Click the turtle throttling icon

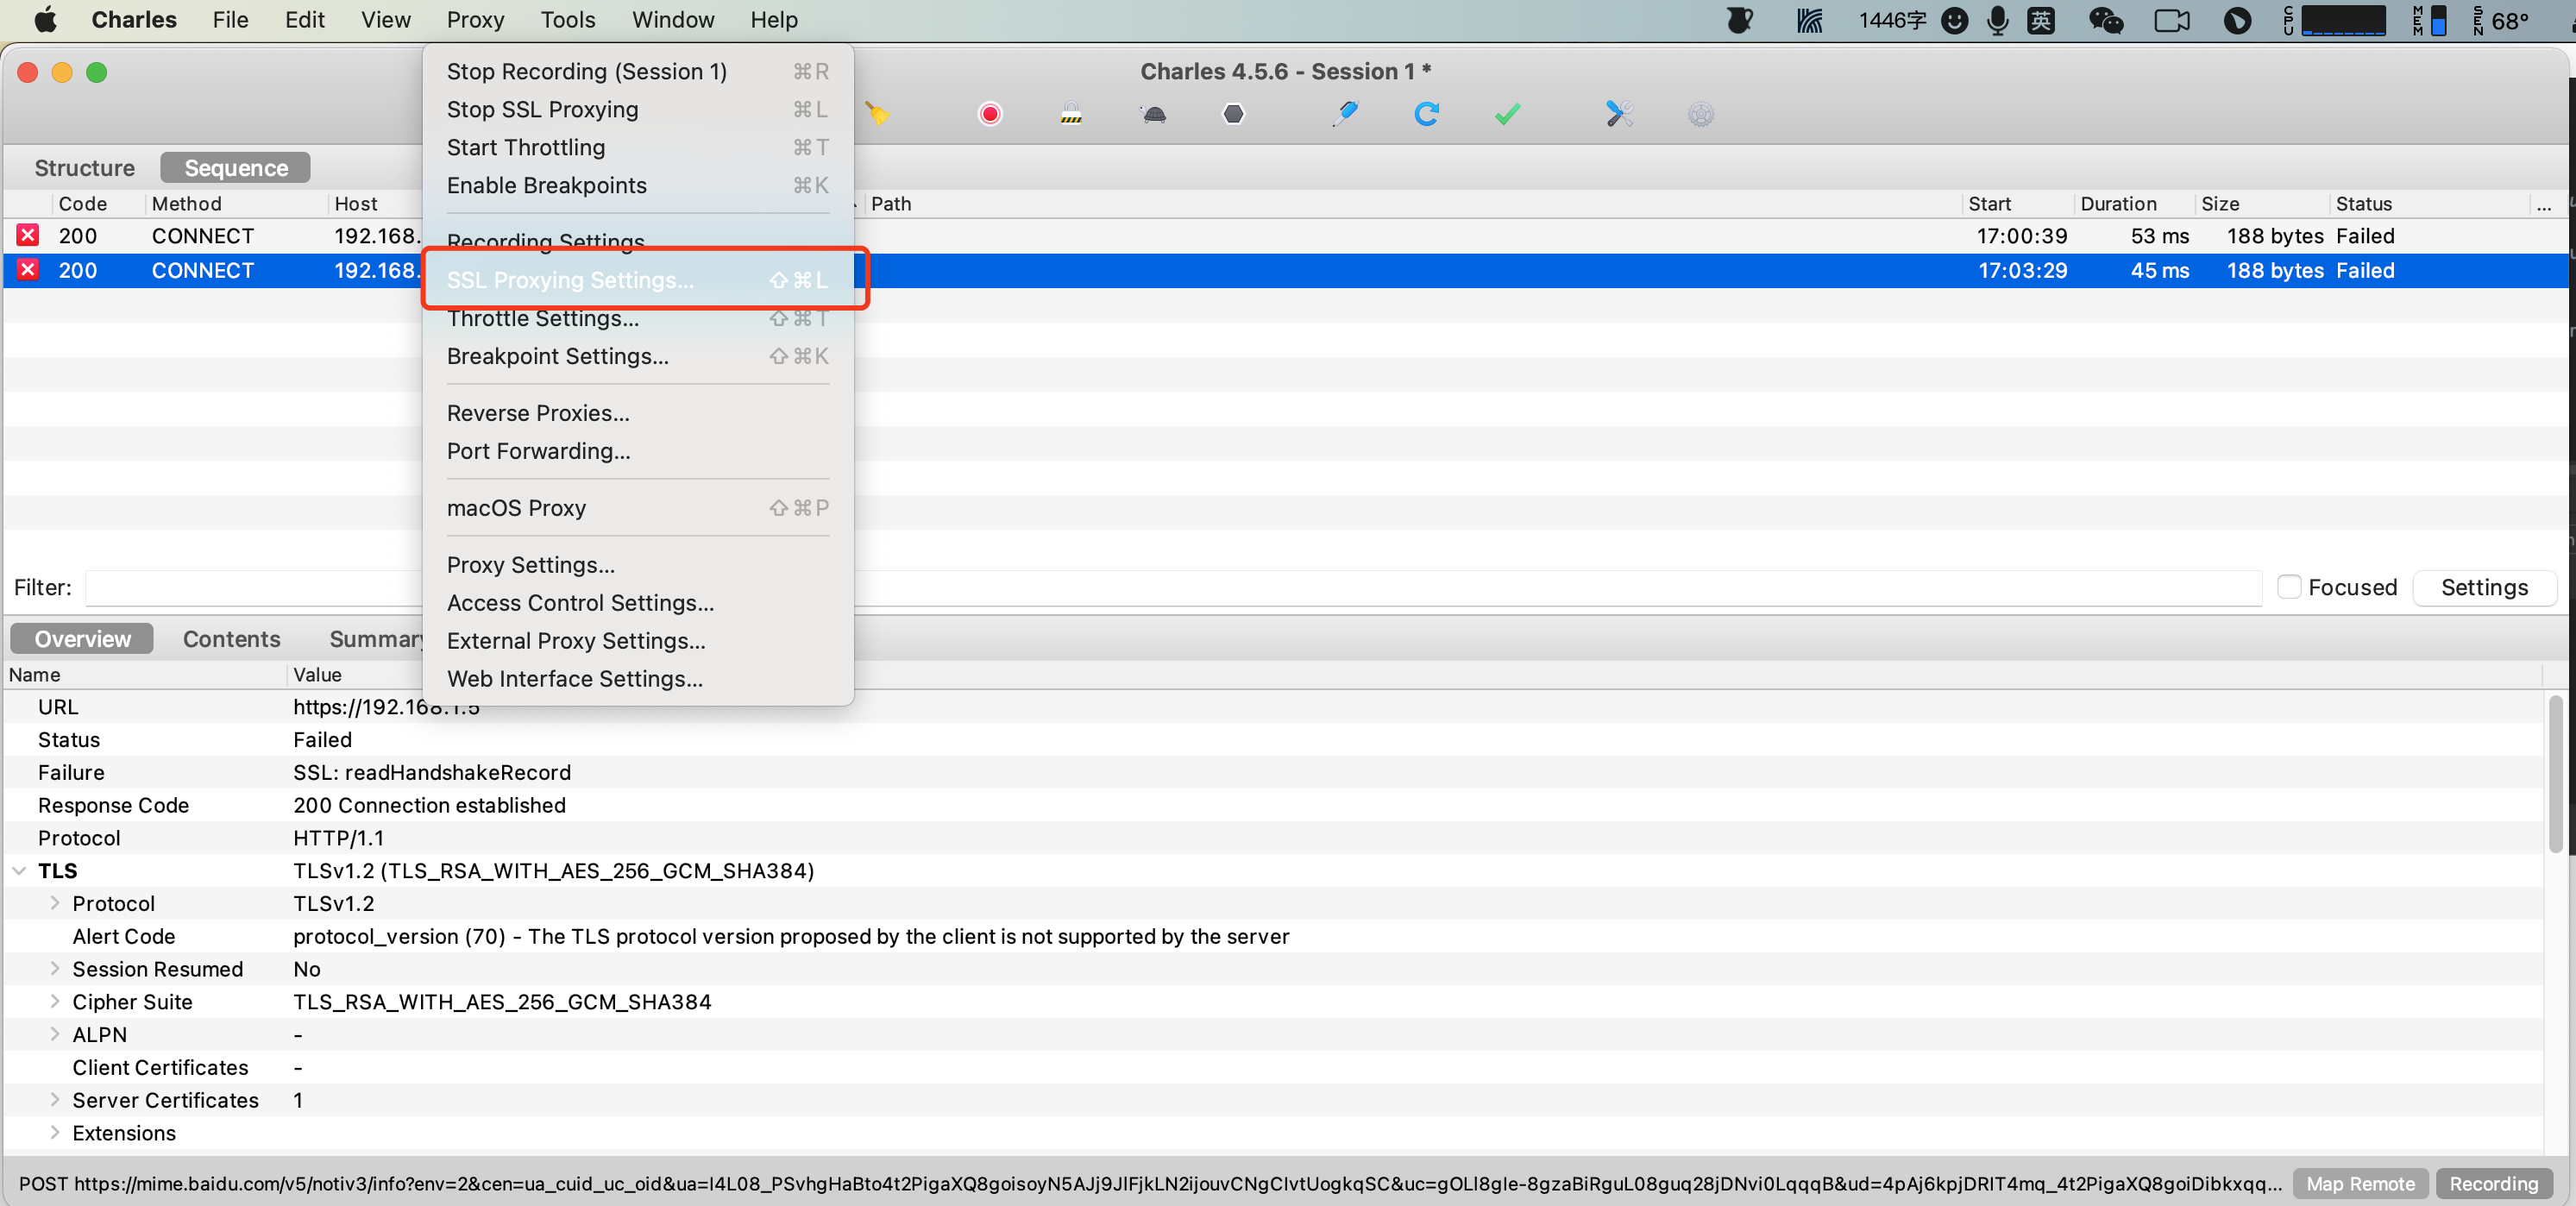click(x=1153, y=114)
